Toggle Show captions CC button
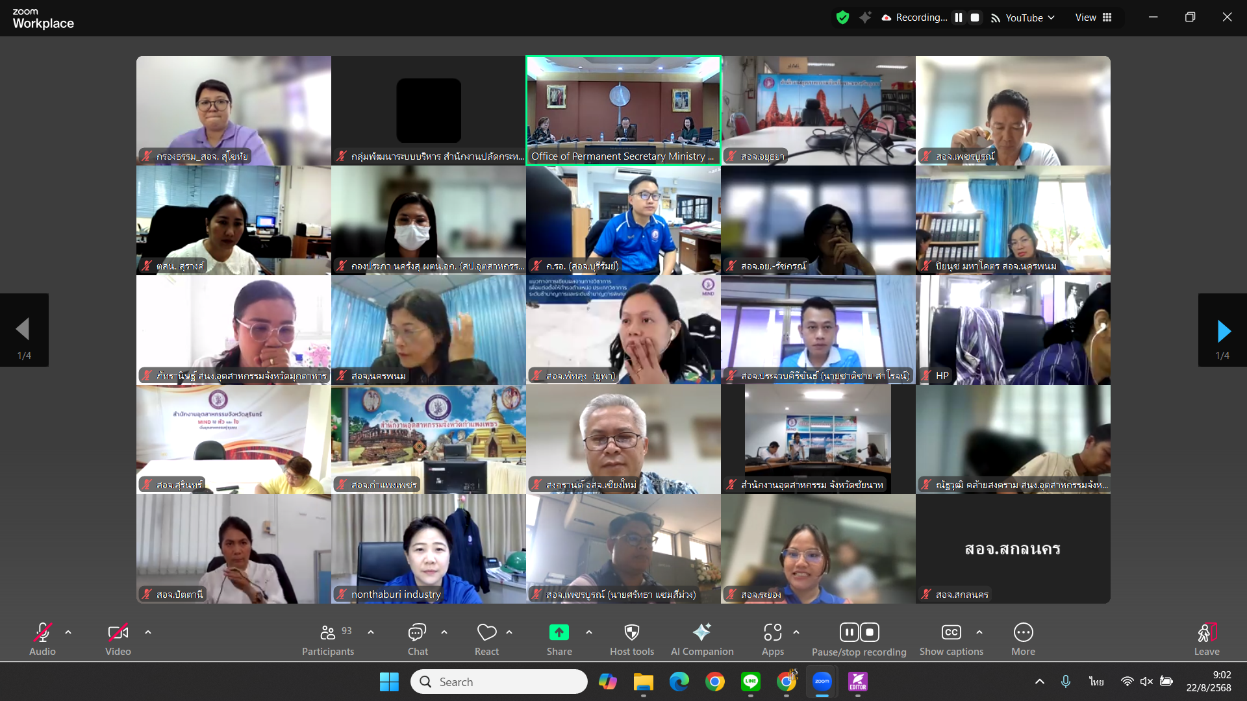Viewport: 1247px width, 701px height. [x=951, y=633]
